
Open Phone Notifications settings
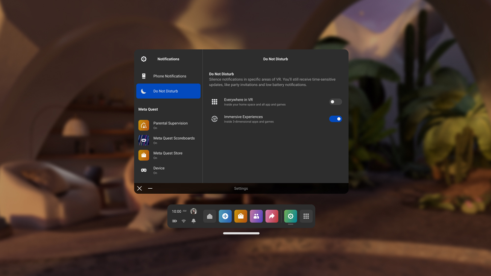(x=168, y=76)
